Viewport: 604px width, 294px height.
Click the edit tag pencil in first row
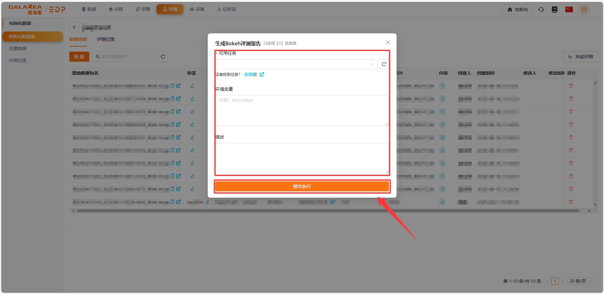[x=192, y=86]
